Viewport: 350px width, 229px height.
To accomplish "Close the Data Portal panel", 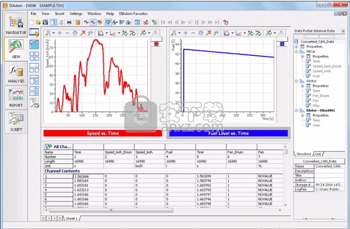I will [x=343, y=31].
